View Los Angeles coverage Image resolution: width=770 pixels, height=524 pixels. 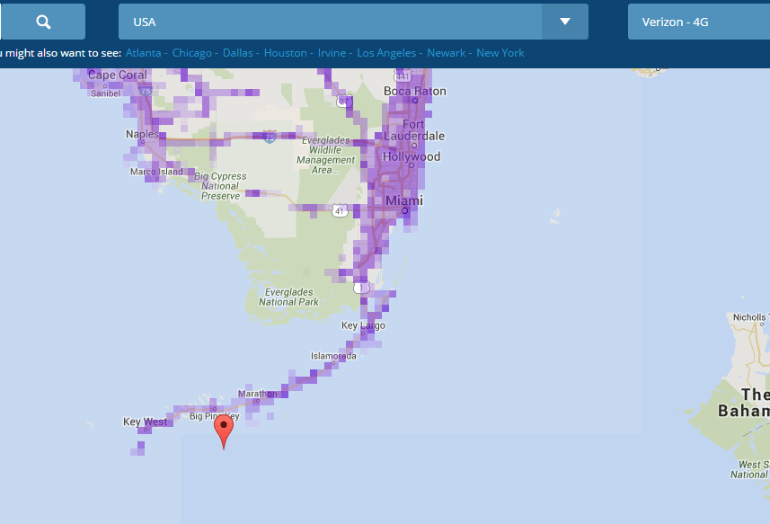click(385, 53)
